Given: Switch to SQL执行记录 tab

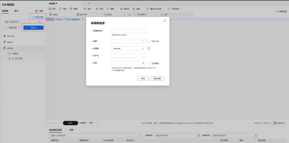Looking at the screenshot, I should tap(55, 130).
